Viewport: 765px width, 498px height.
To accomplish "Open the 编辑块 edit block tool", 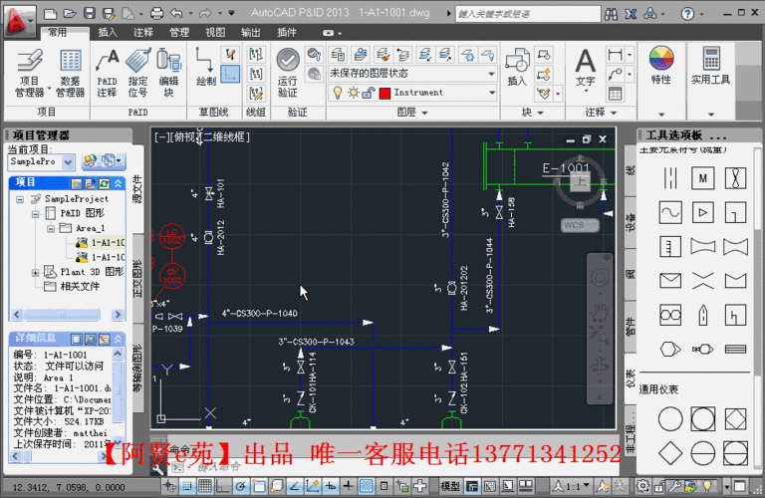I will [168, 73].
